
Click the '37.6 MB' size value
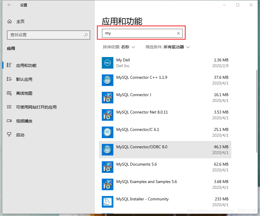[221, 77]
